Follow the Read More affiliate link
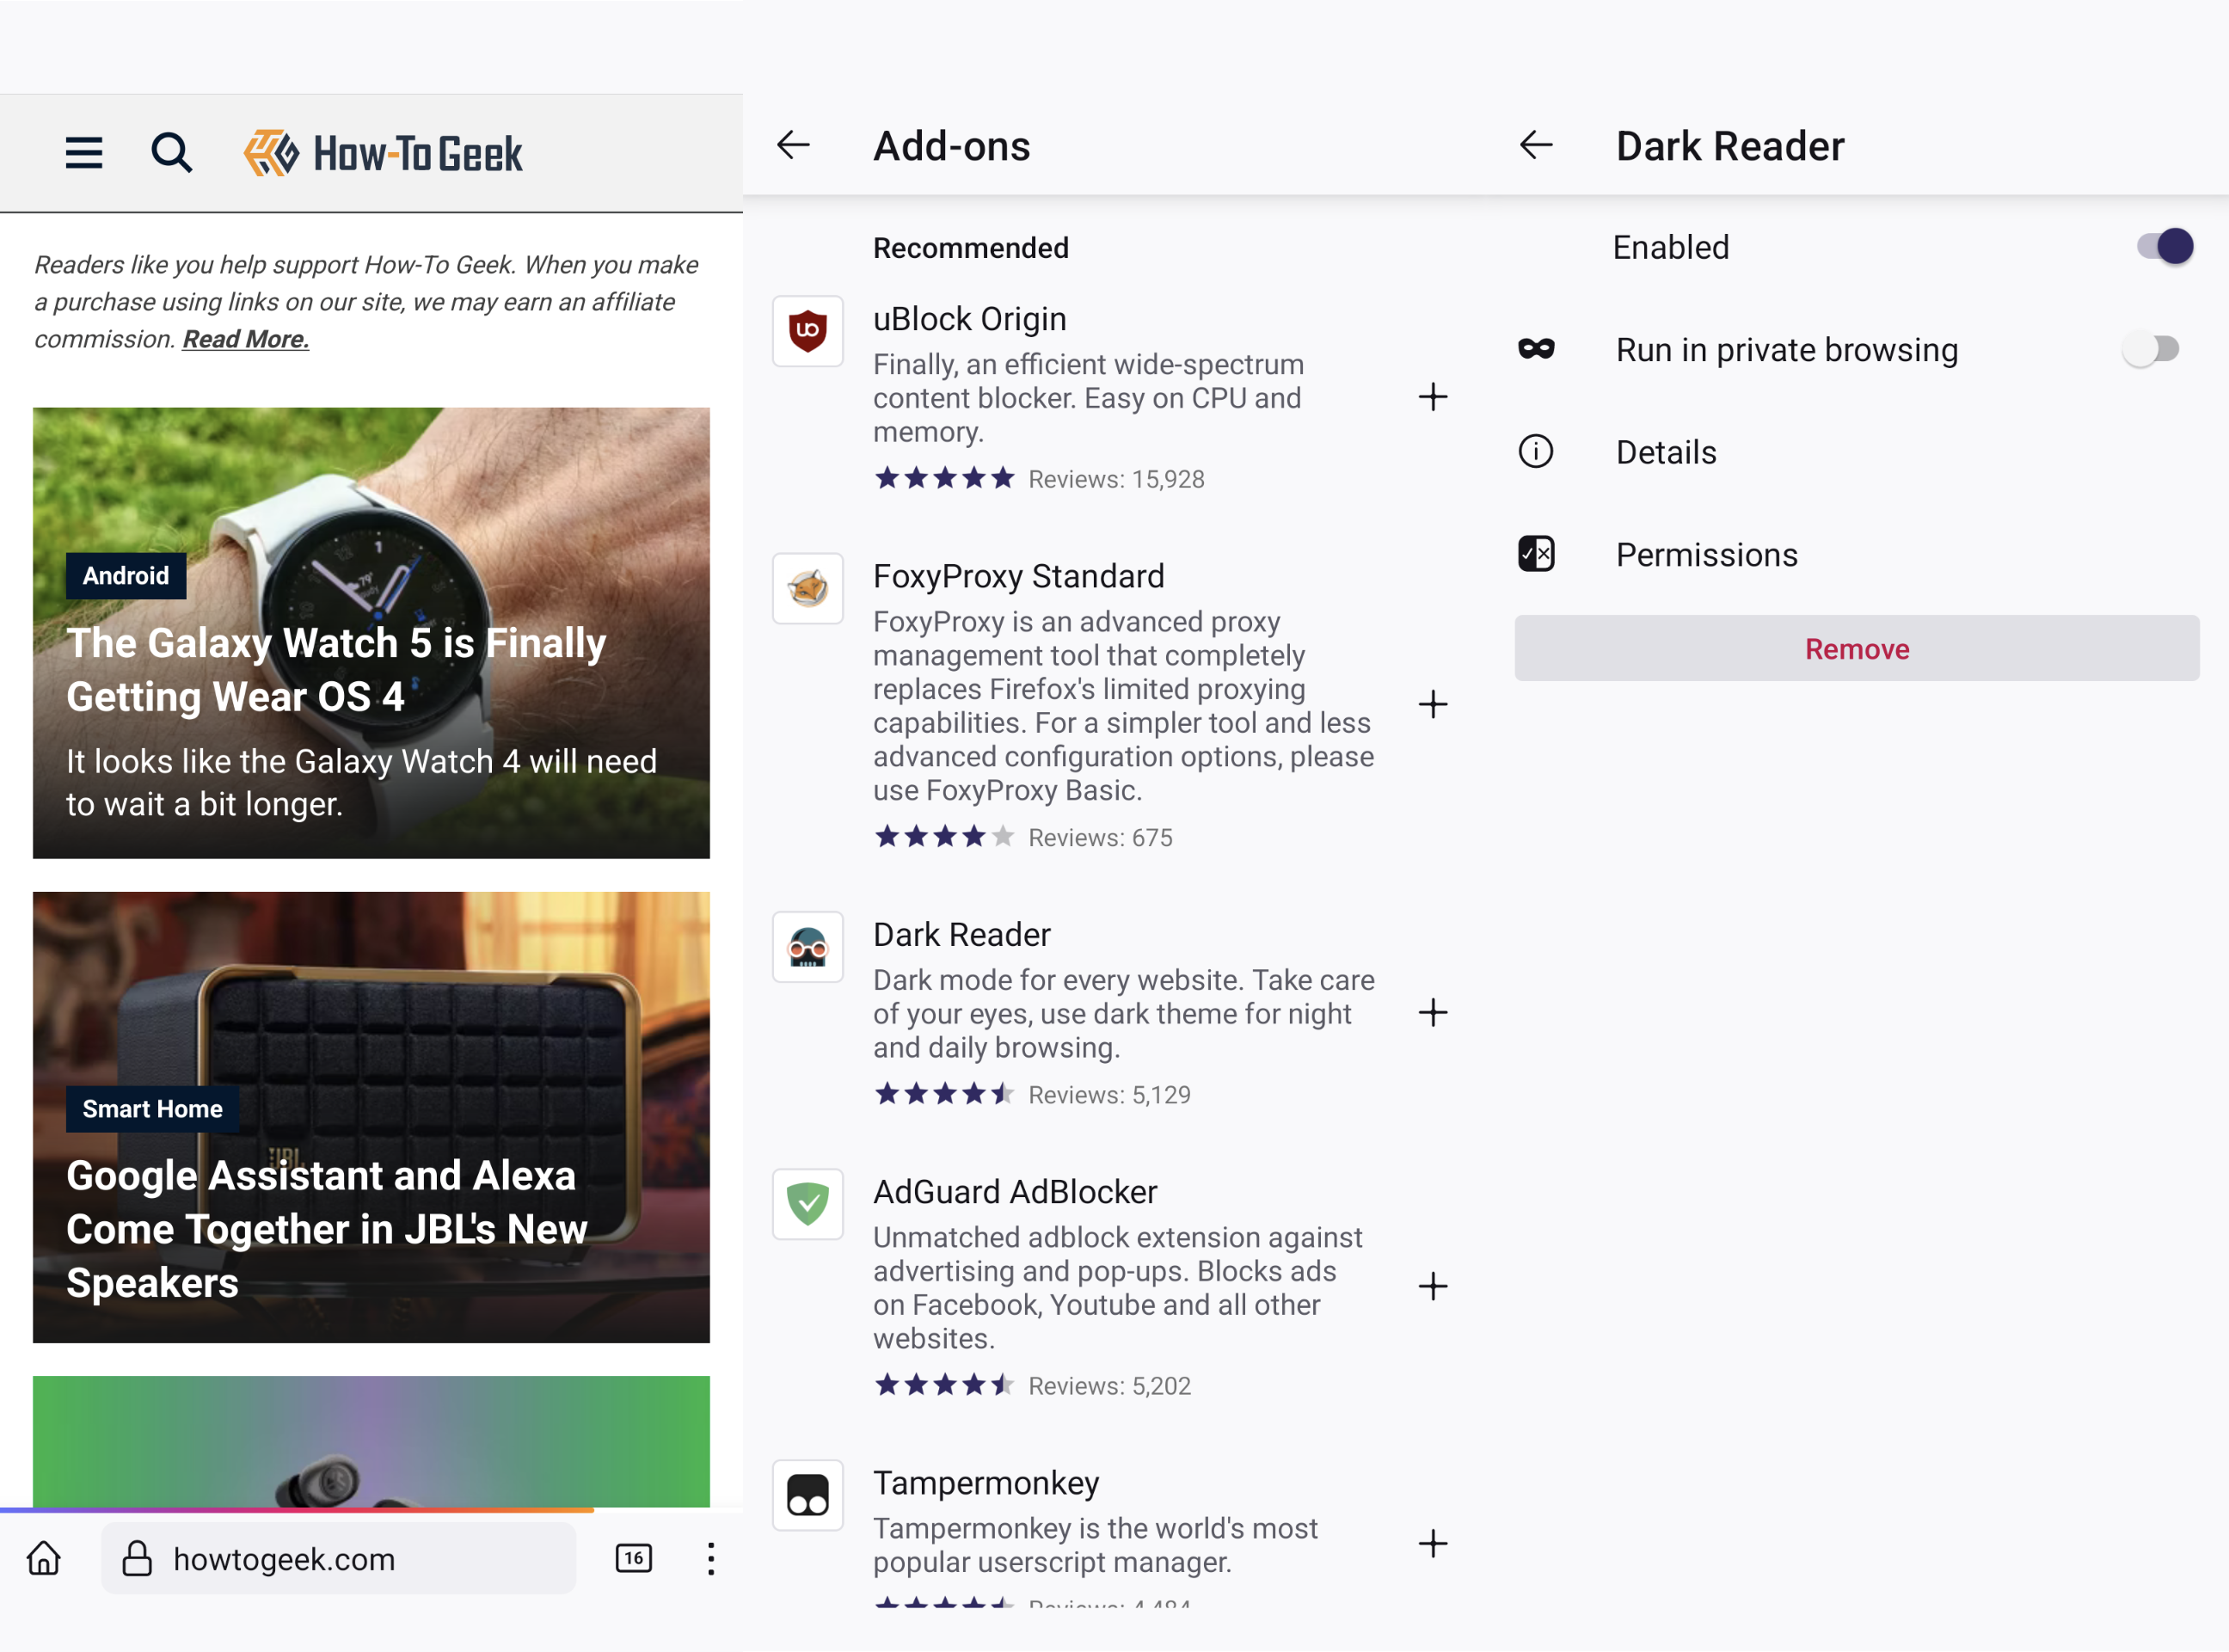The width and height of the screenshot is (2229, 1652). (x=245, y=339)
